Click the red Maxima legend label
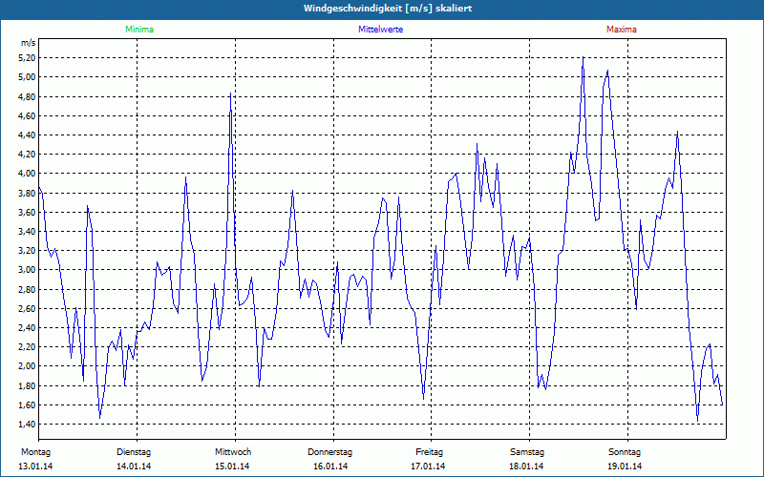 click(622, 30)
